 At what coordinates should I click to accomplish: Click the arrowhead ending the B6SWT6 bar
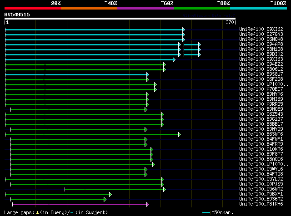180,135
